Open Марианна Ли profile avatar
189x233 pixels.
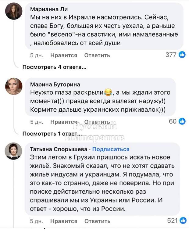(x=14, y=11)
